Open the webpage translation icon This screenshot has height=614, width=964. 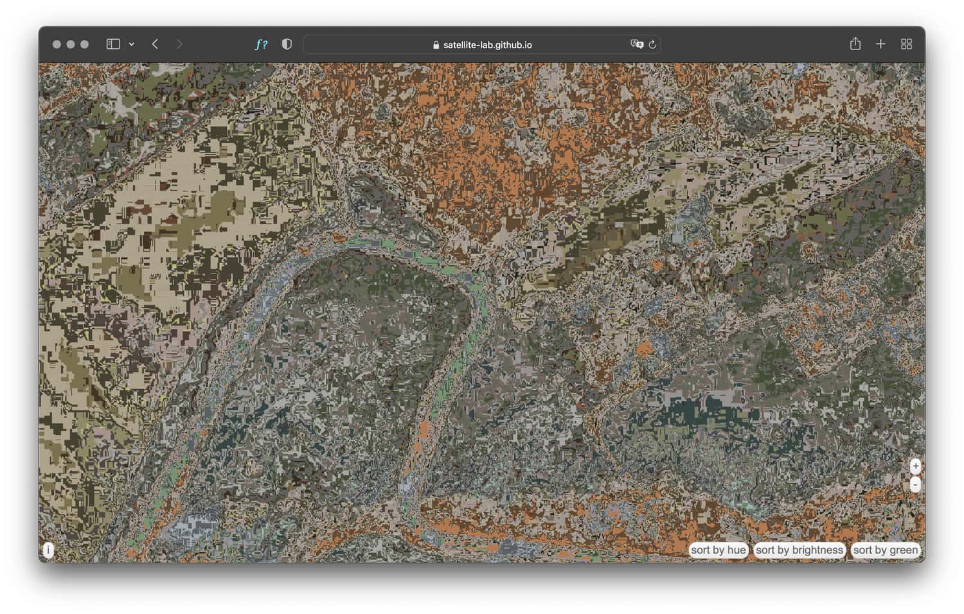[x=636, y=44]
